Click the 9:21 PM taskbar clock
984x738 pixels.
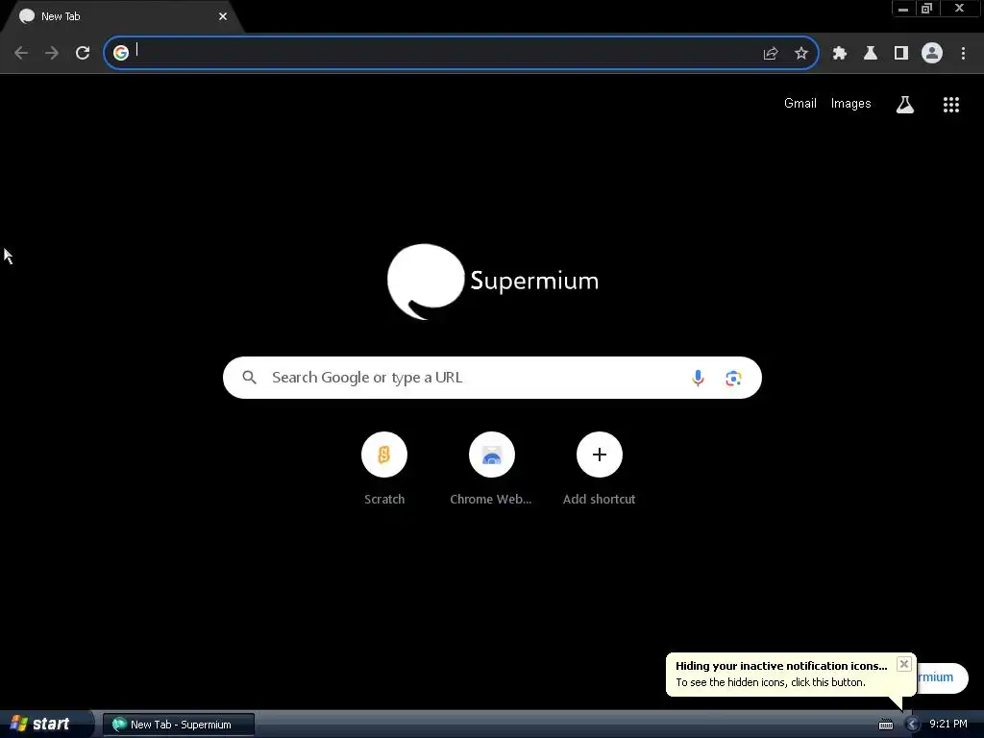coord(948,724)
